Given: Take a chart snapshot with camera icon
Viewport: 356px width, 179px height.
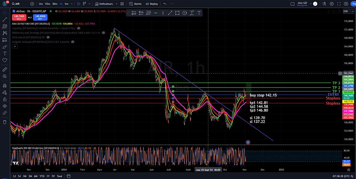Looking at the screenshot, I should 346,4.
